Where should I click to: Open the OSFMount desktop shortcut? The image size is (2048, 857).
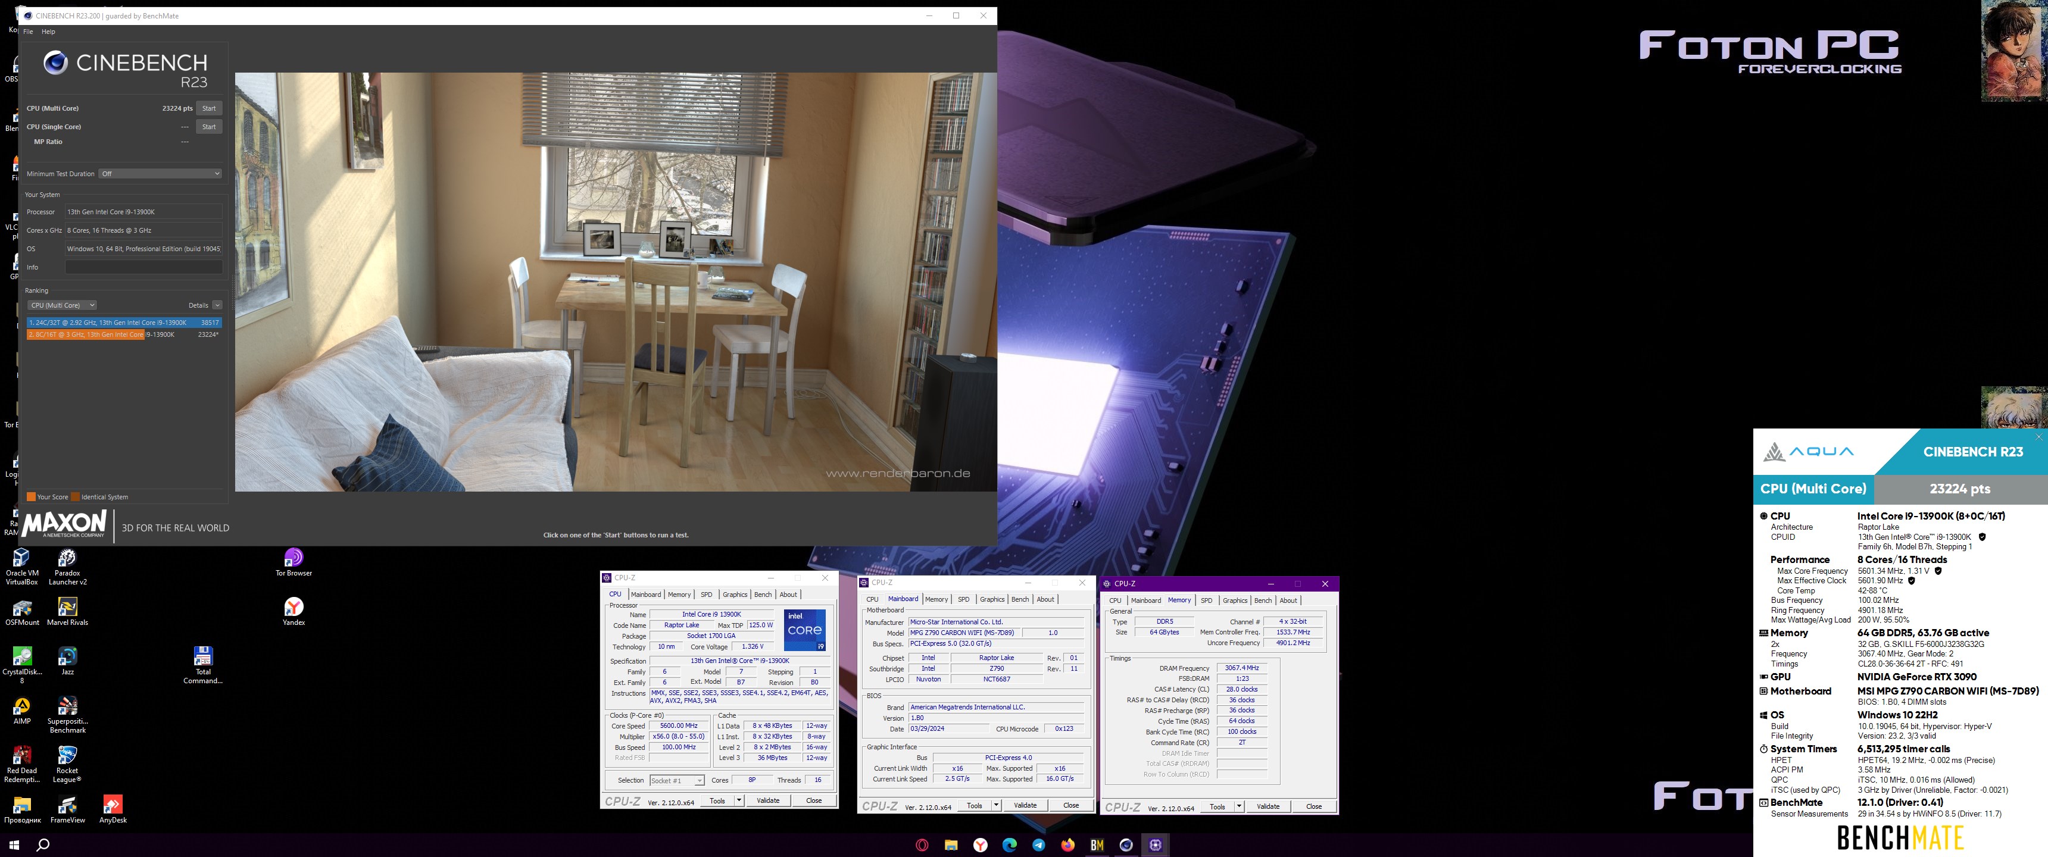coord(21,611)
